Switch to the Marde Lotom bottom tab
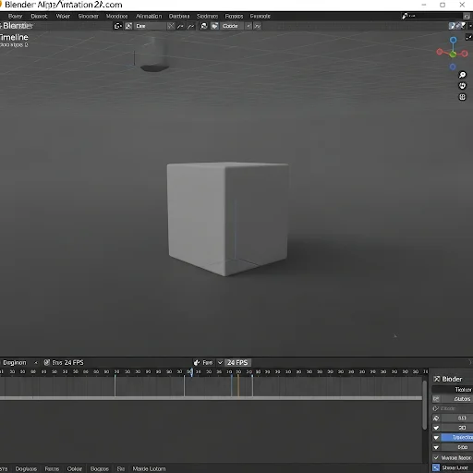The width and height of the screenshot is (473, 473). tap(149, 468)
